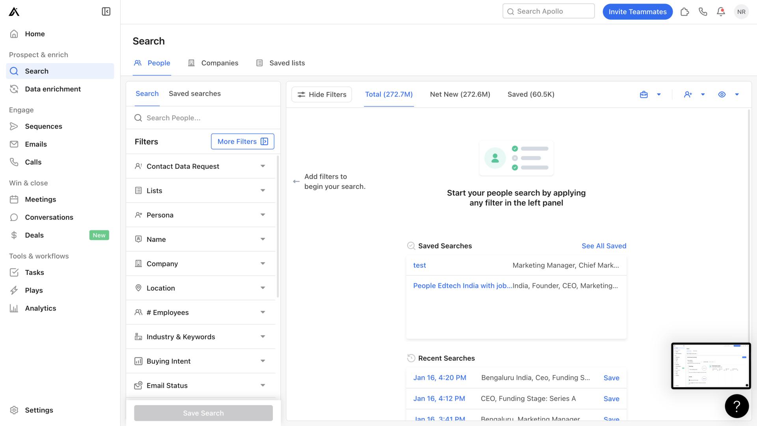Open recent search Jan 16, 4:12 PM
The height and width of the screenshot is (426, 757).
[x=439, y=399]
